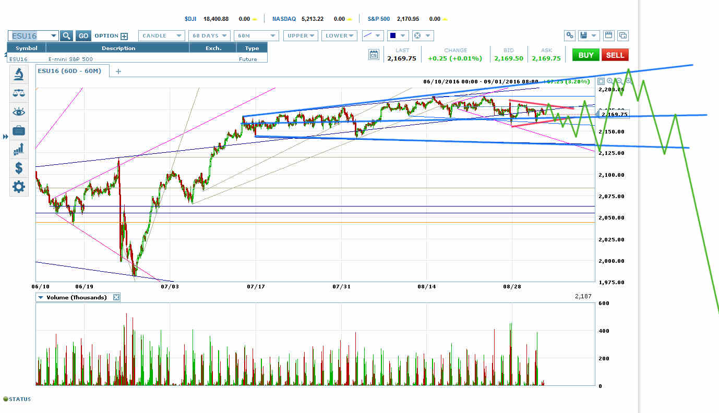Click the pop-out chart windows icon
719x413 pixels.
pos(622,35)
